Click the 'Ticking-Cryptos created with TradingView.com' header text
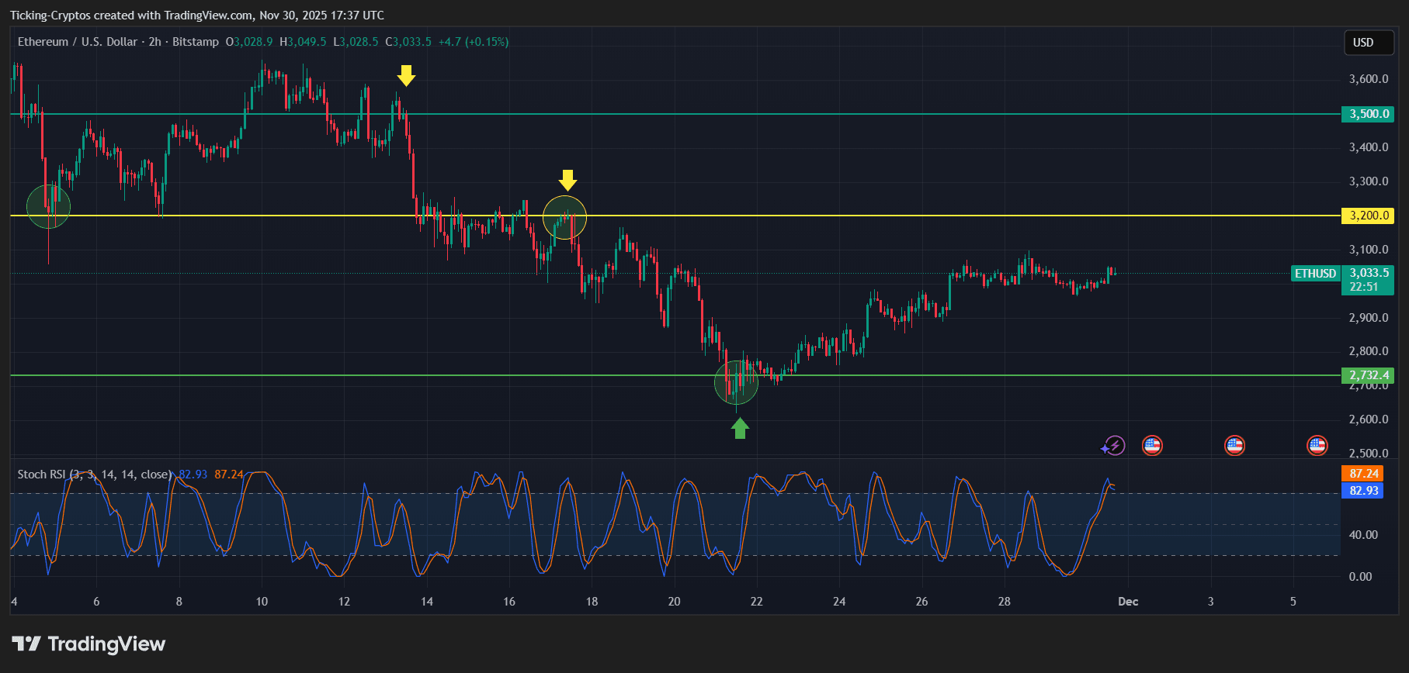This screenshot has width=1409, height=673. pos(131,16)
